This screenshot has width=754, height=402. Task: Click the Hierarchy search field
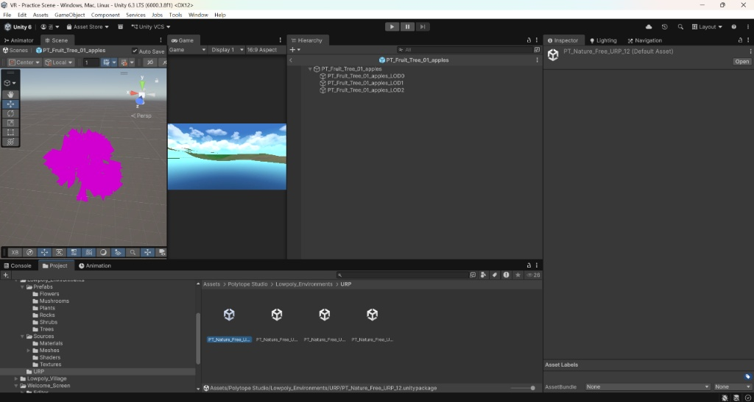click(464, 50)
